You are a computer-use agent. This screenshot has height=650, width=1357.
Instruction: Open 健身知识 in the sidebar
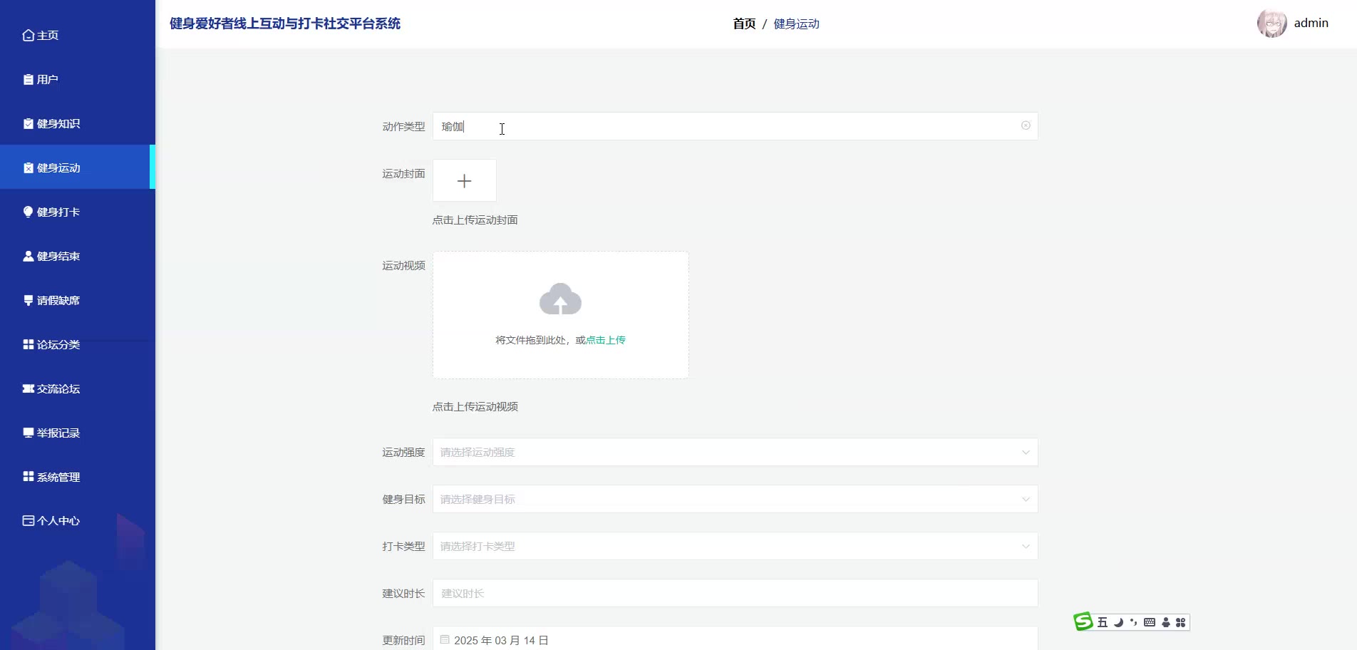click(58, 124)
